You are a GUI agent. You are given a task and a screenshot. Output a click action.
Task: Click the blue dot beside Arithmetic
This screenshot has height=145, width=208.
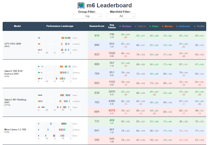(x=177, y=26)
